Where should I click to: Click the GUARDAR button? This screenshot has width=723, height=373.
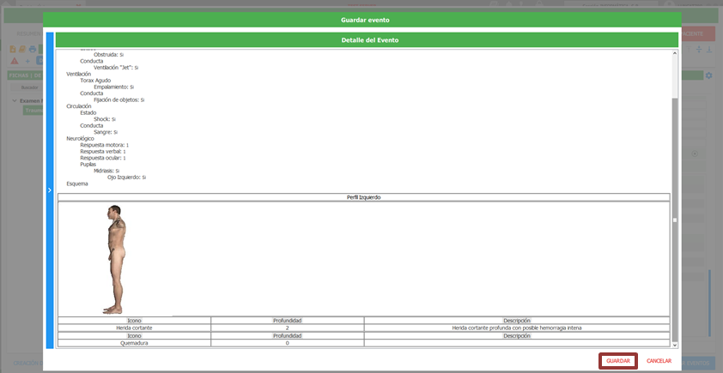[617, 361]
